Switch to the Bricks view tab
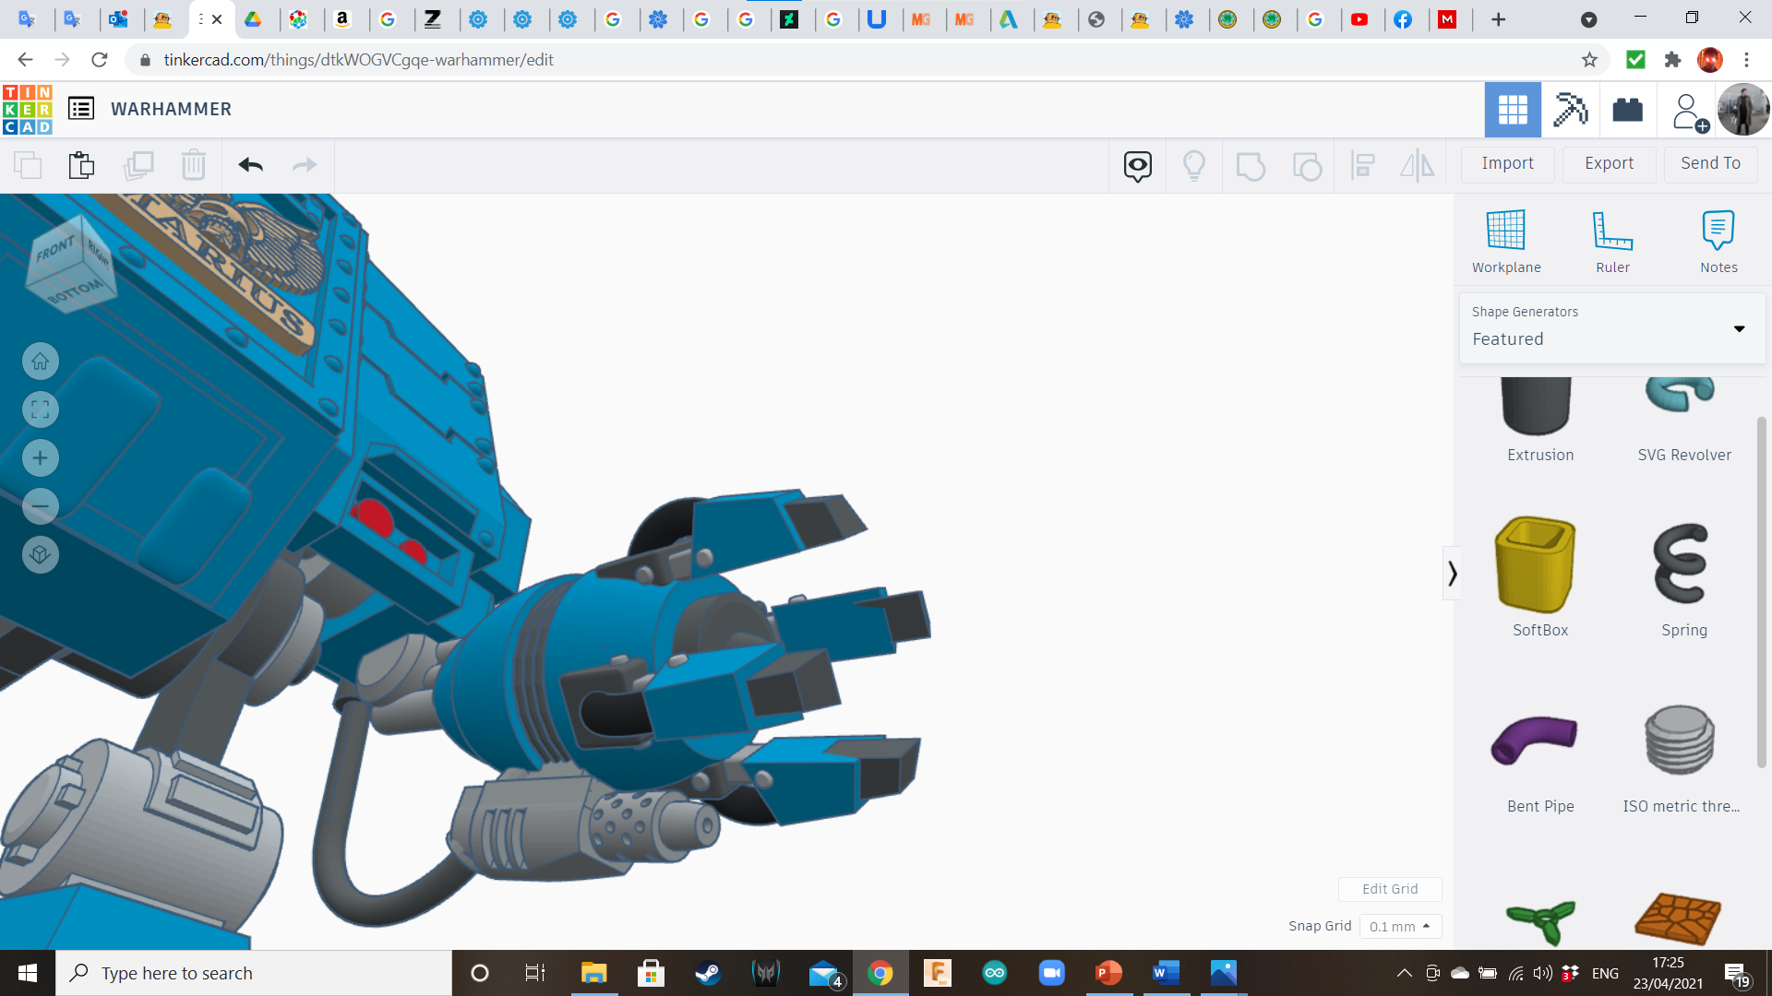The width and height of the screenshot is (1772, 996). (1627, 110)
